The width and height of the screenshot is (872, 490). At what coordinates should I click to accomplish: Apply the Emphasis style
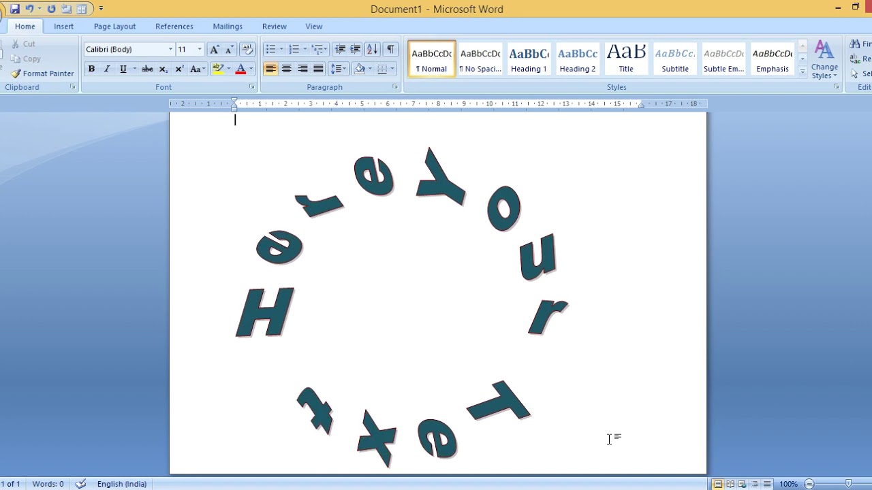coord(773,59)
